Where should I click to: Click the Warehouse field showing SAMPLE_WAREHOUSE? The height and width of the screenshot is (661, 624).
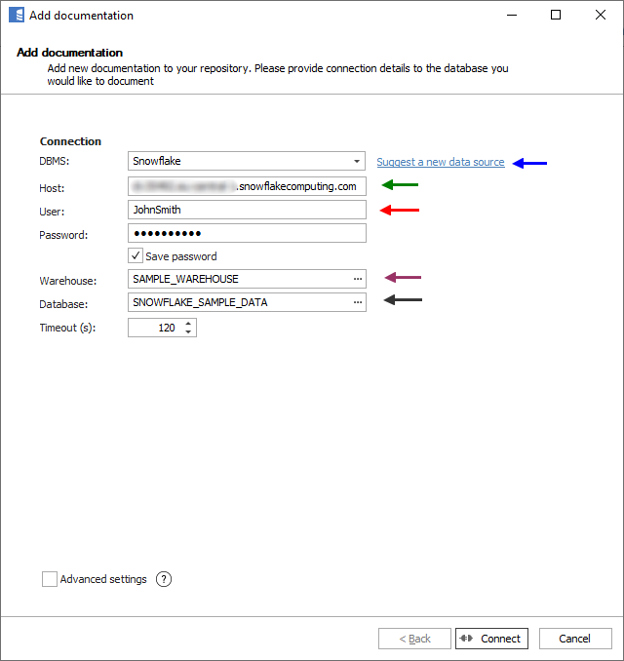(x=239, y=279)
